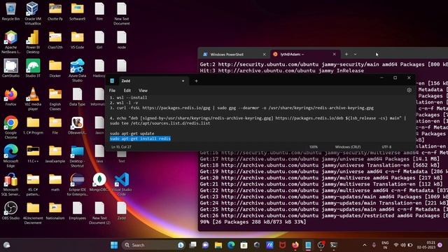Click the 100% zoom level in Notepad status bar
Image resolution: width=448 pixels, height=252 pixels.
[314, 147]
